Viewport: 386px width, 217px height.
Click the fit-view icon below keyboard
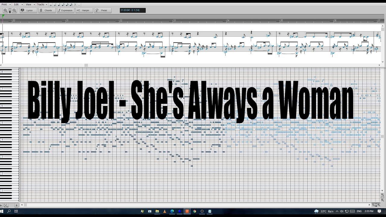pos(6,205)
